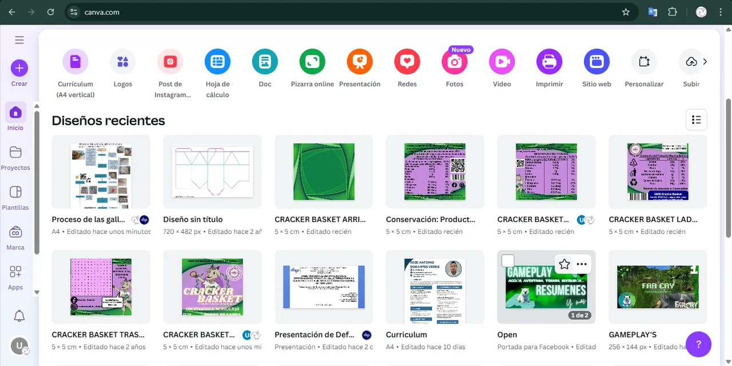
Task: Open the notifications bell
Action: pyautogui.click(x=19, y=316)
